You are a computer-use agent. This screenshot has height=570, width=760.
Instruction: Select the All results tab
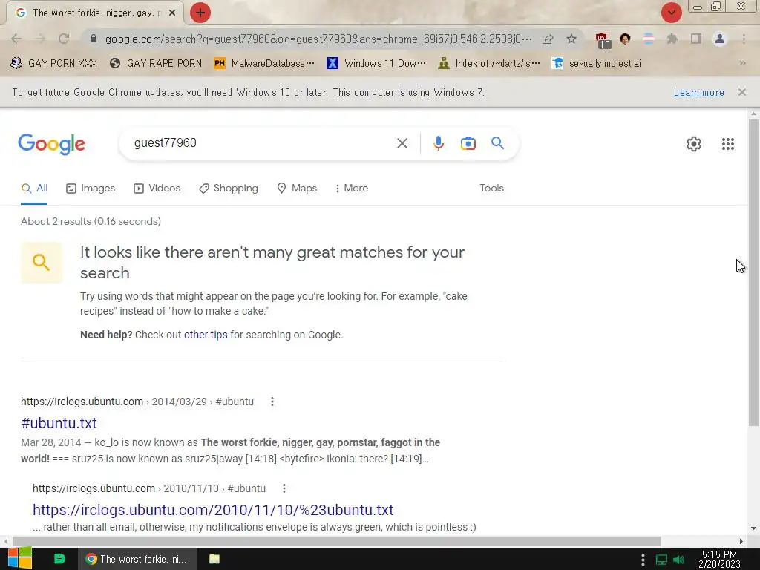[34, 188]
